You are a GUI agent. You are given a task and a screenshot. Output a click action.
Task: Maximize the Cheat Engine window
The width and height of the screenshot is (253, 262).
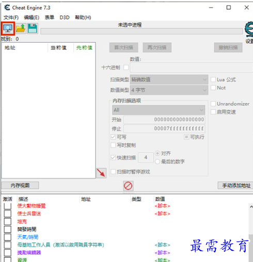pos(229,8)
